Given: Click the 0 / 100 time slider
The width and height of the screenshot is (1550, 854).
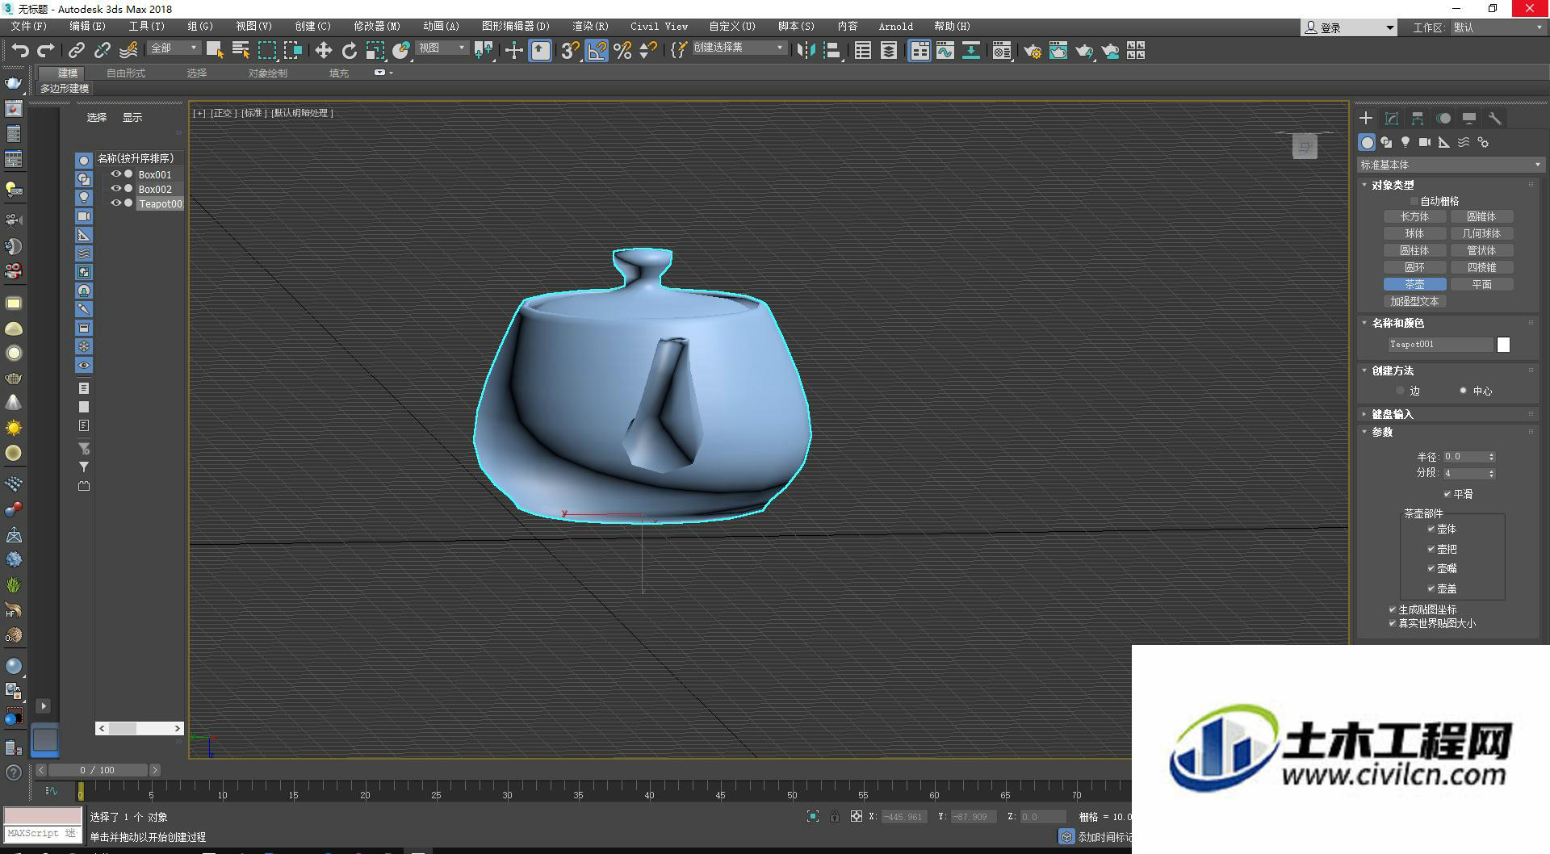Looking at the screenshot, I should [98, 770].
